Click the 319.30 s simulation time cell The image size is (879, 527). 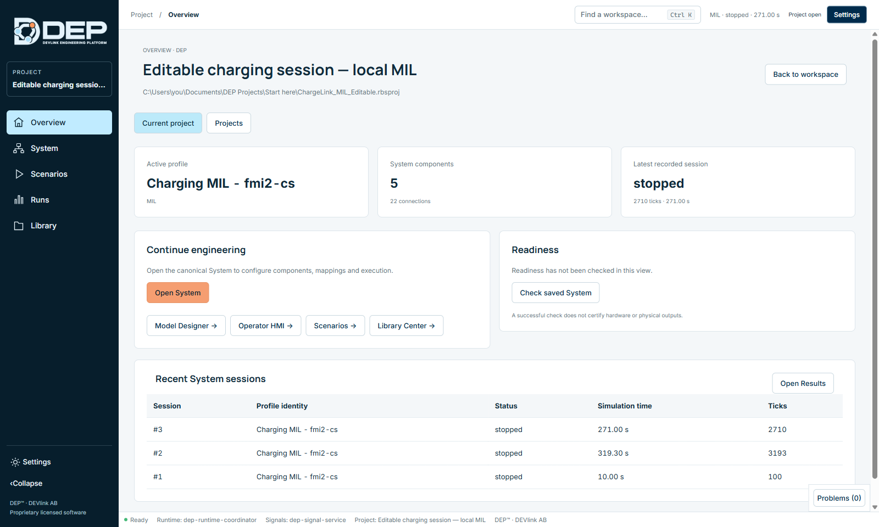click(x=613, y=453)
